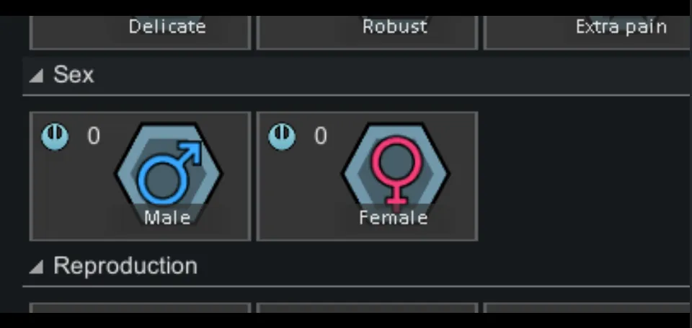The height and width of the screenshot is (328, 692).
Task: Select second gene card under Reproduction
Action: pyautogui.click(x=367, y=308)
